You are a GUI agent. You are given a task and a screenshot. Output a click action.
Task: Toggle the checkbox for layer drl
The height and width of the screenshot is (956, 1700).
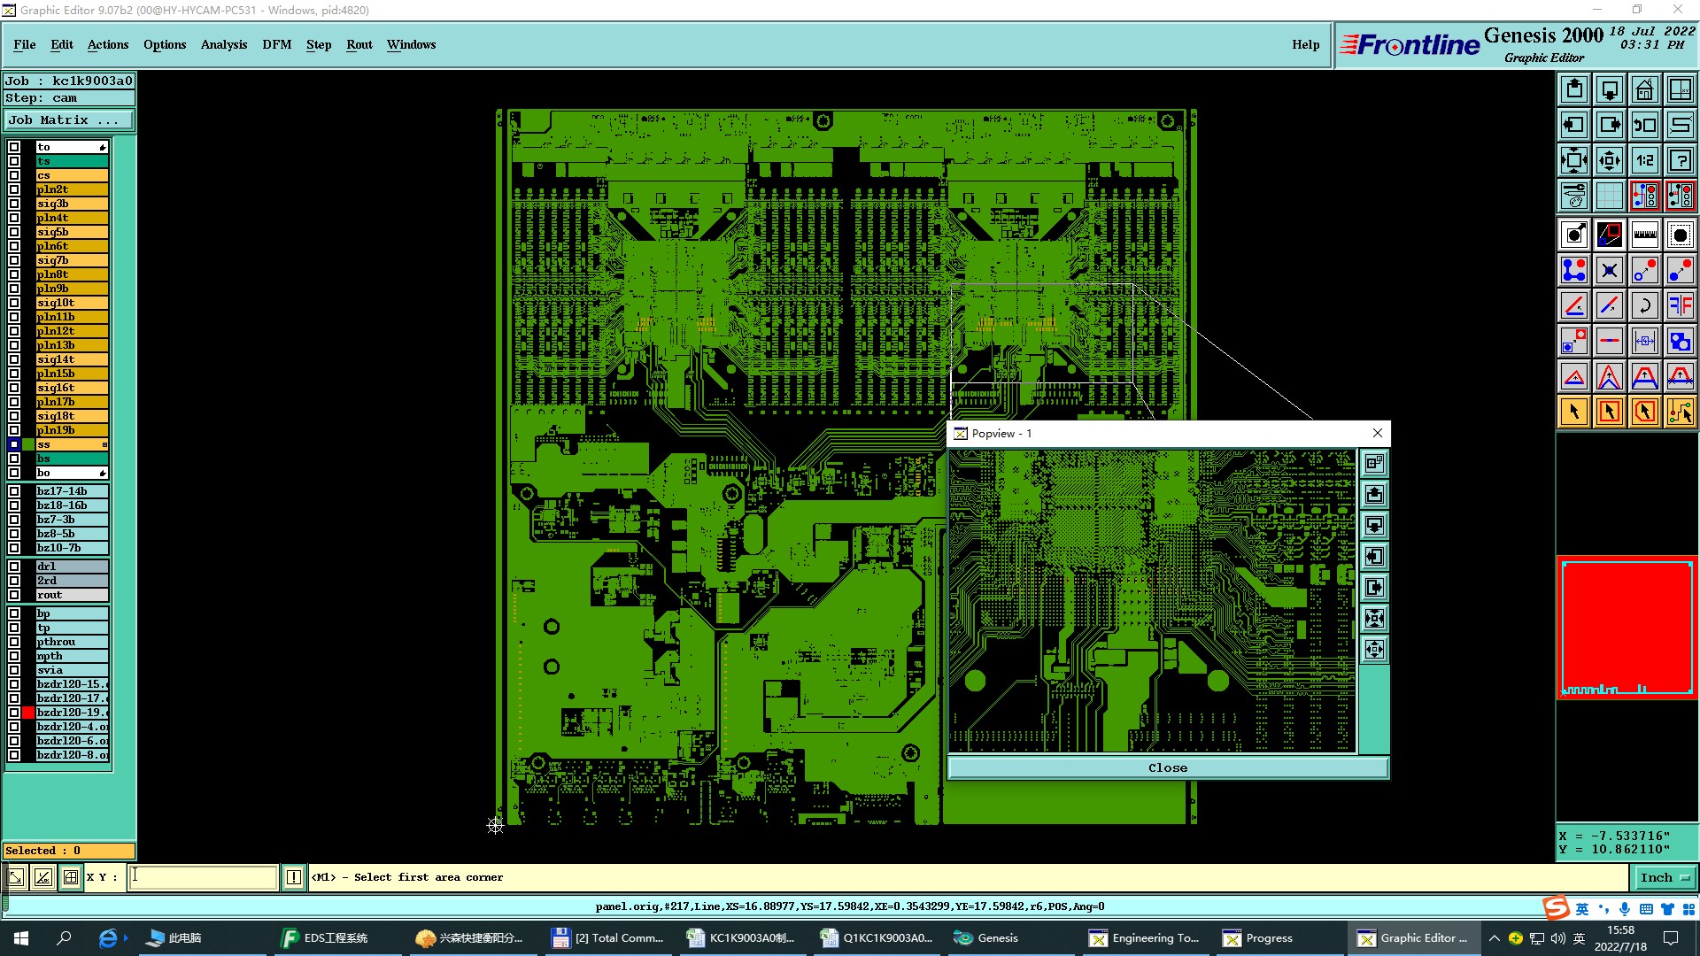coord(14,567)
